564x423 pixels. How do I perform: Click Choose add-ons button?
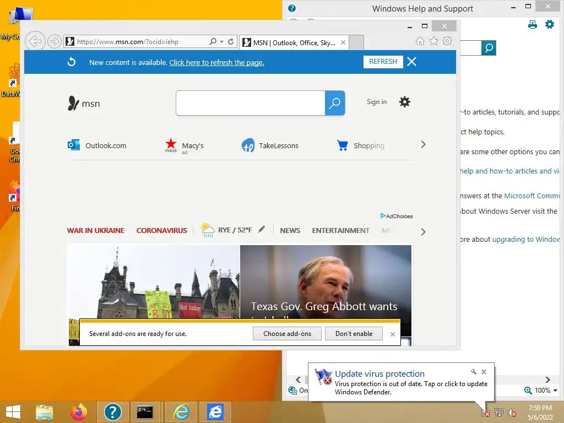point(287,333)
